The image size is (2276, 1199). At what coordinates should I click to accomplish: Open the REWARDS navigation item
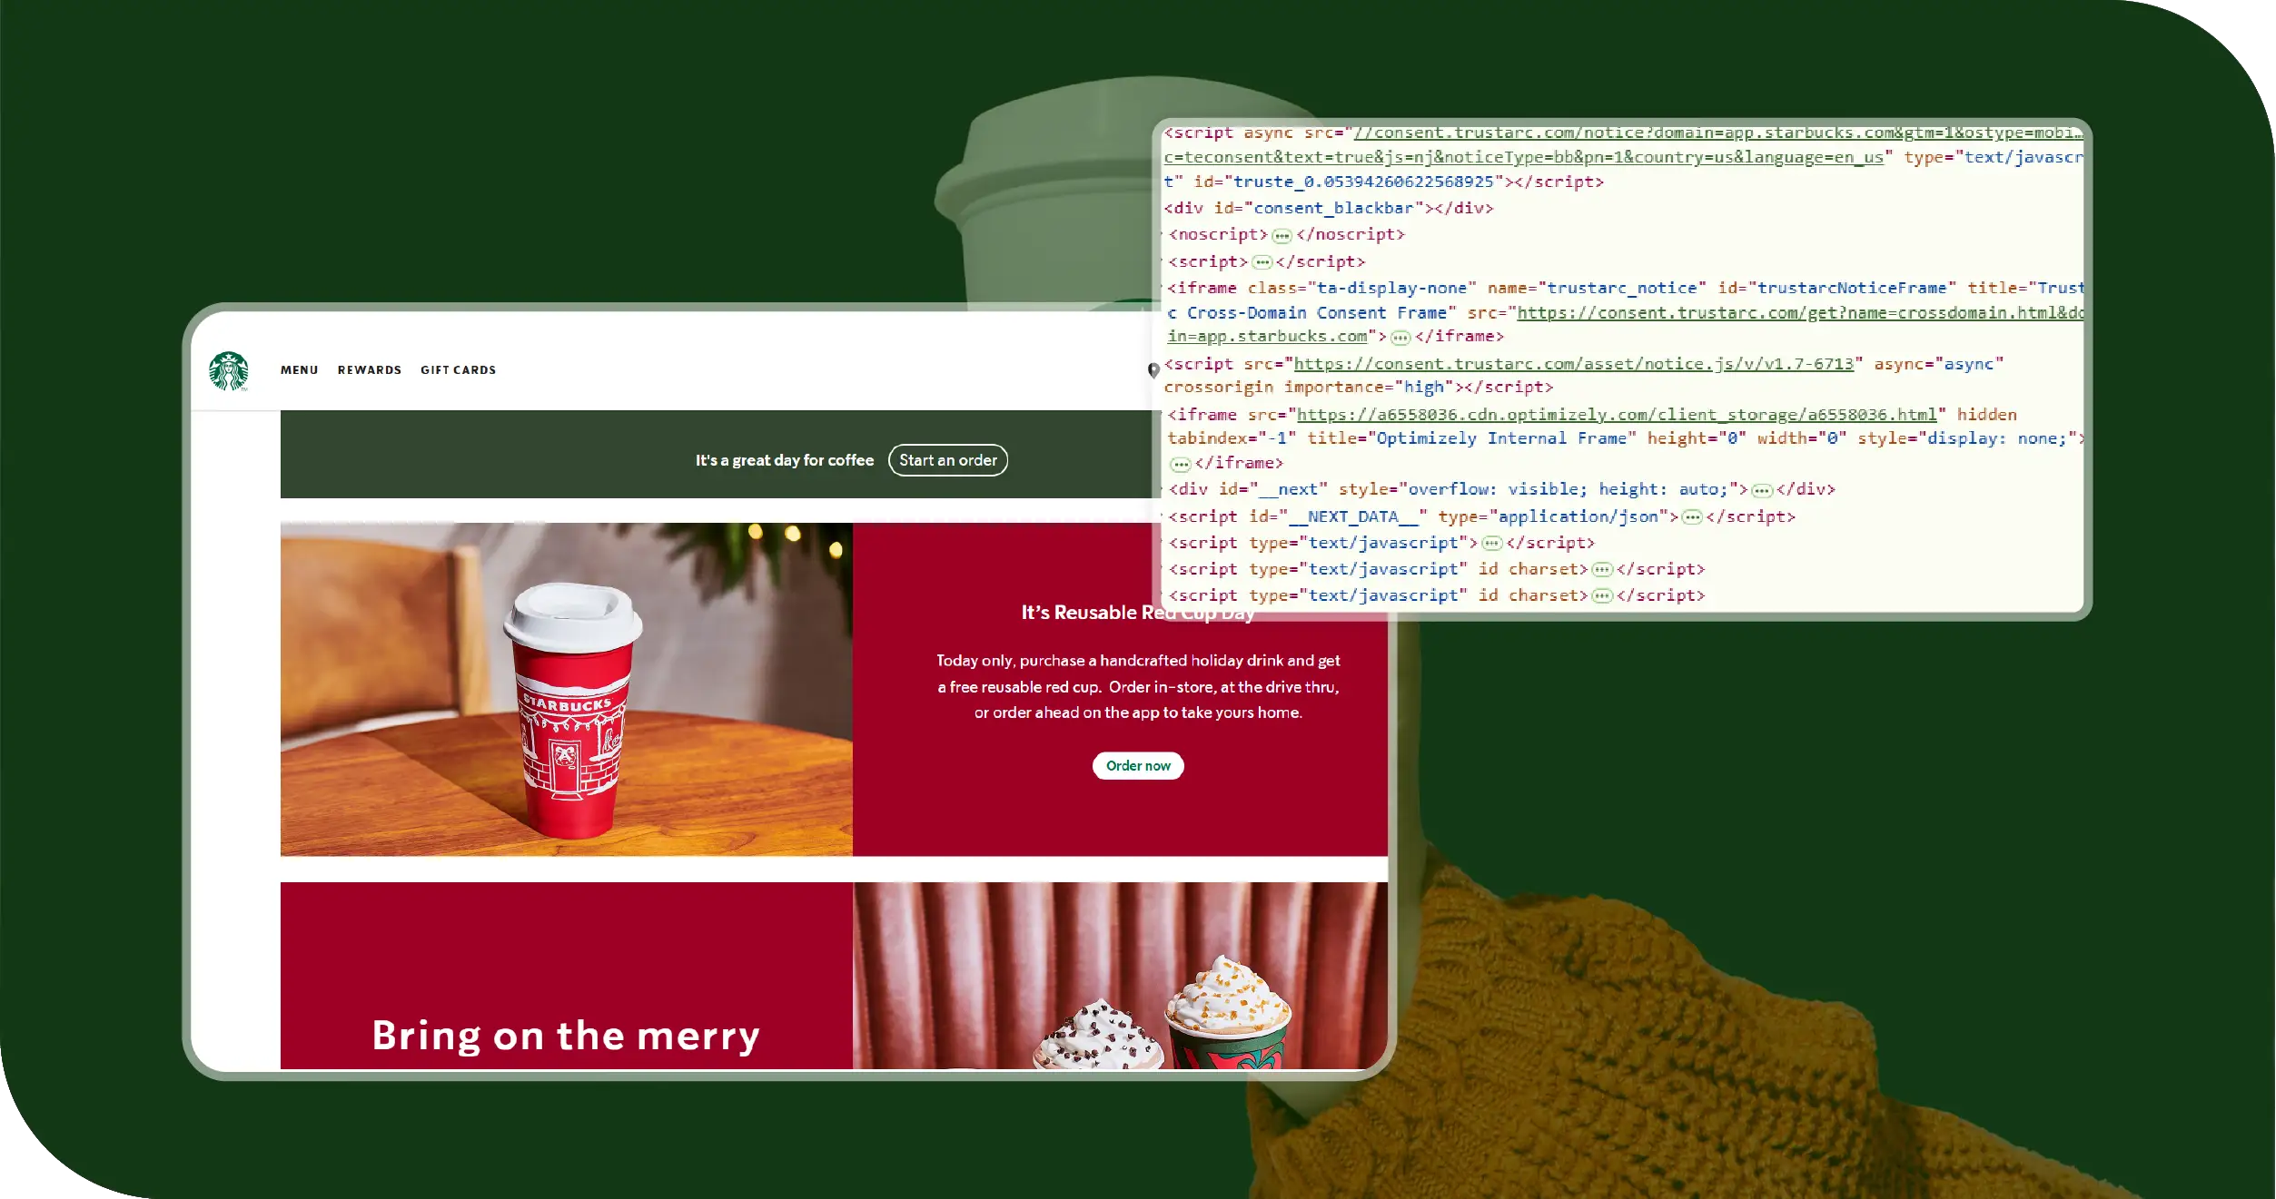(369, 369)
